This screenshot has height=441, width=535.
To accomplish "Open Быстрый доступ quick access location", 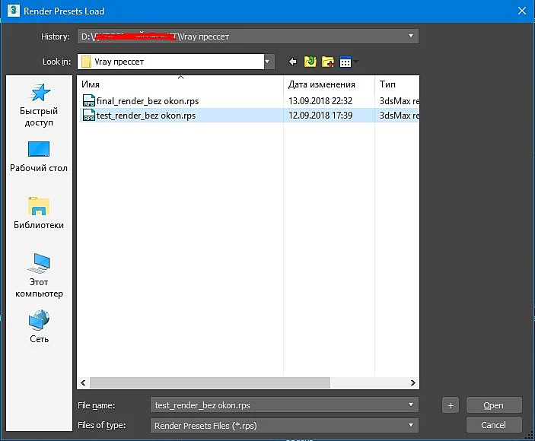I will coord(39,105).
